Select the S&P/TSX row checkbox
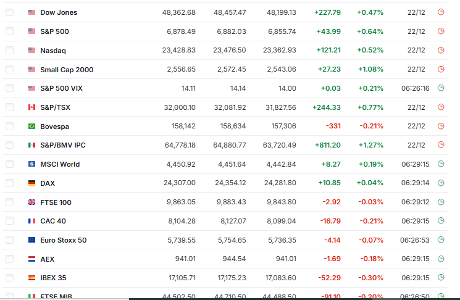 (x=10, y=107)
